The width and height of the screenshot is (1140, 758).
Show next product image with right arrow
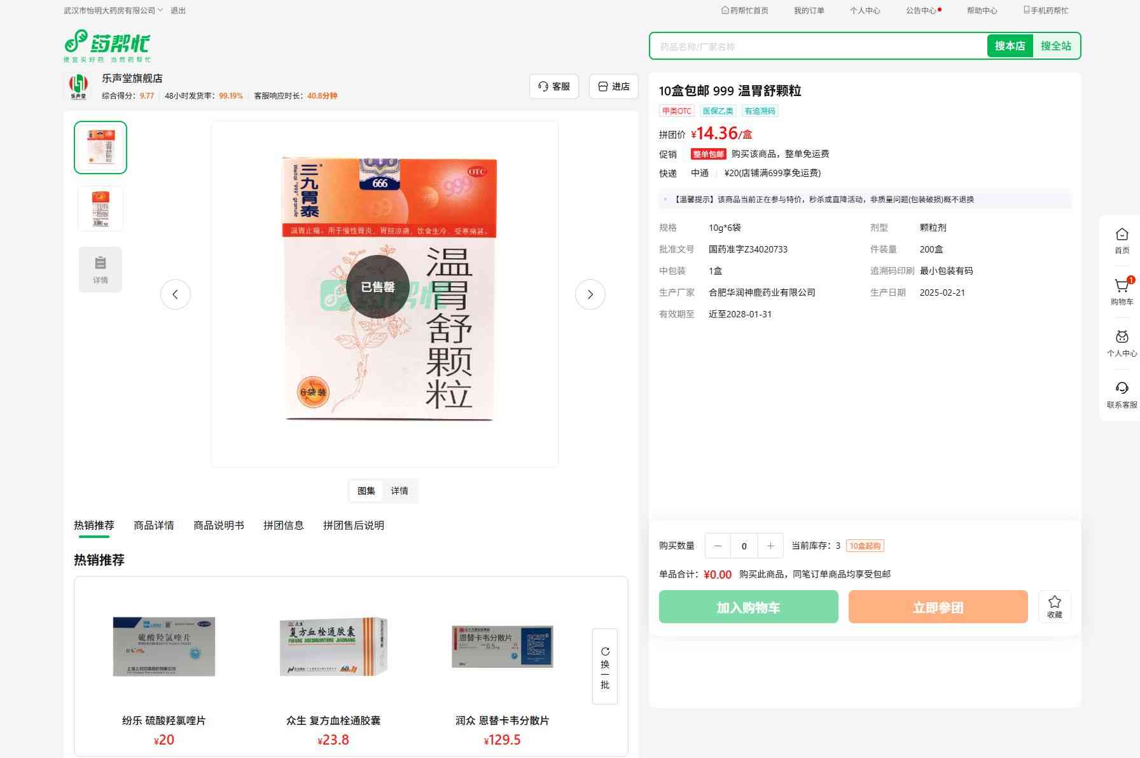pos(590,294)
